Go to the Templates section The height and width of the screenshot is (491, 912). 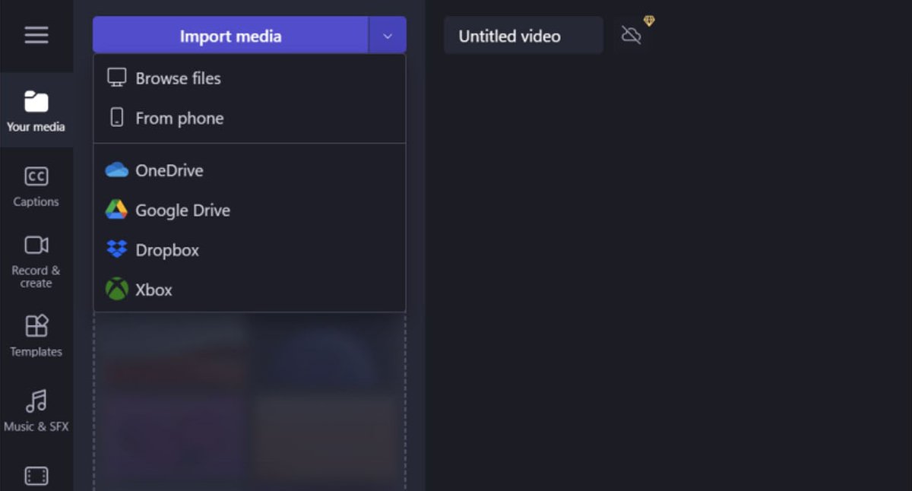36,336
